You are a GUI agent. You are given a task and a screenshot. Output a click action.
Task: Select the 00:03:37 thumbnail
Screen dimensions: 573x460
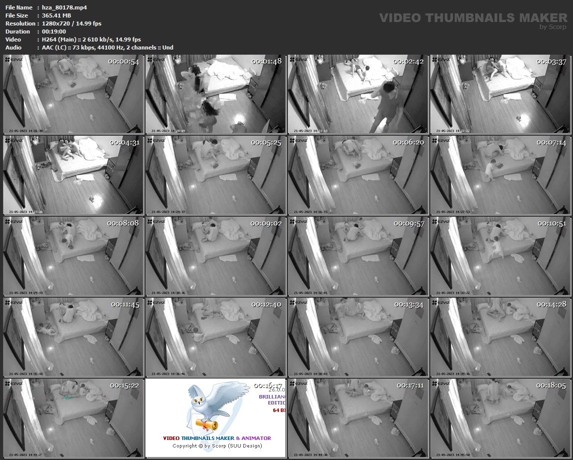pos(500,94)
